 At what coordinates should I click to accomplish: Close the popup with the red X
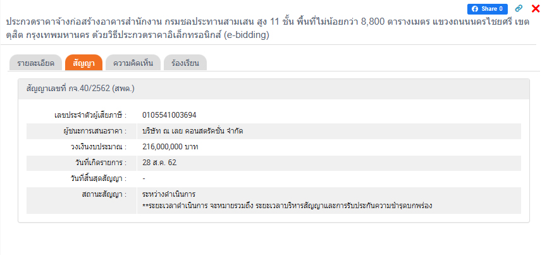pos(536,9)
